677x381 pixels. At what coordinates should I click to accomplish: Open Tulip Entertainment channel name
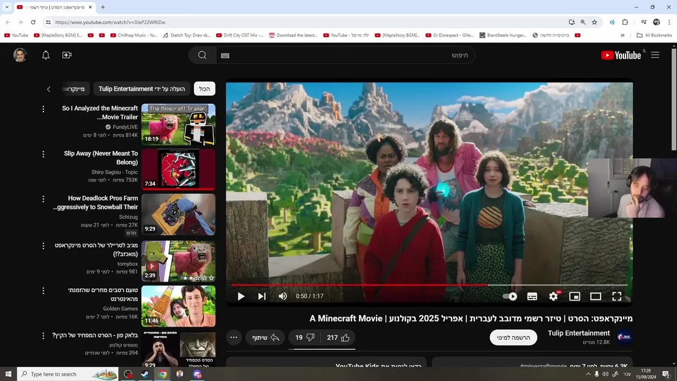[579, 333]
